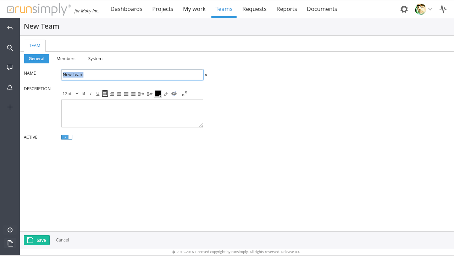The width and height of the screenshot is (454, 256).
Task: Expand the description editor to fullscreen
Action: [184, 94]
